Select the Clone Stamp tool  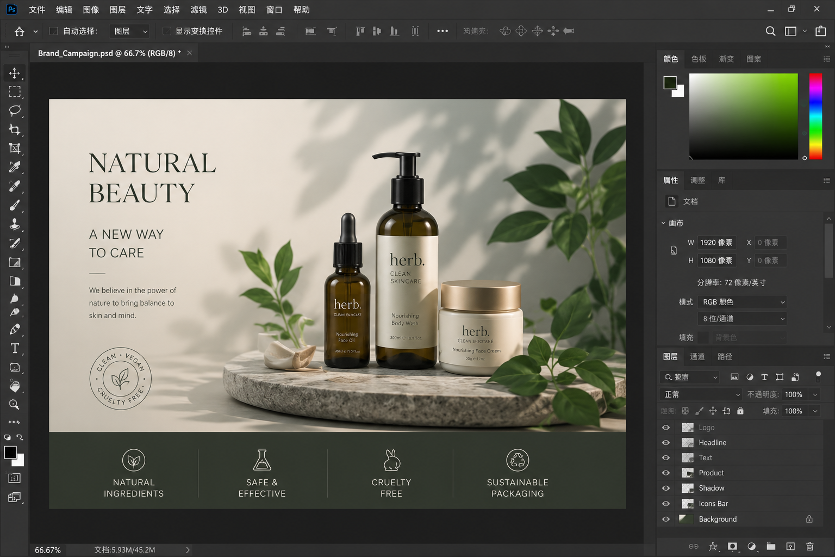click(15, 224)
